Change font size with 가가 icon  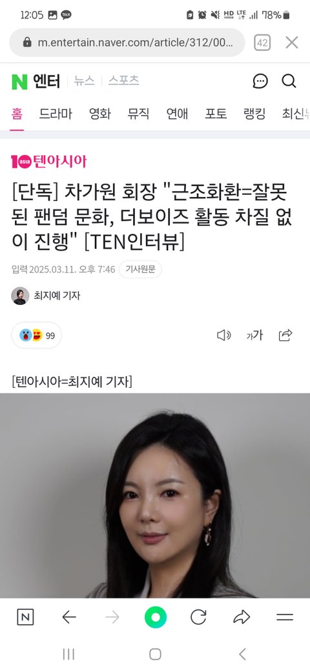tap(254, 335)
